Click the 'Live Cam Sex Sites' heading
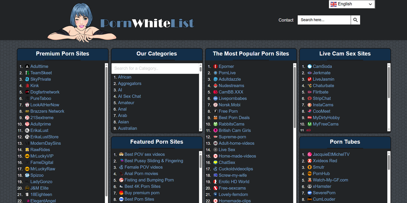This screenshot has width=407, height=203. [345, 54]
